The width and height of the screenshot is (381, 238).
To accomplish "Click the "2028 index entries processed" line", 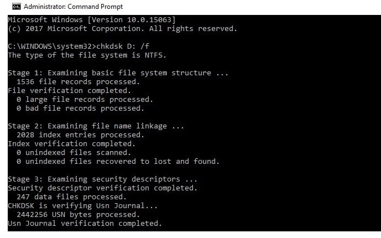I will click(x=76, y=134).
